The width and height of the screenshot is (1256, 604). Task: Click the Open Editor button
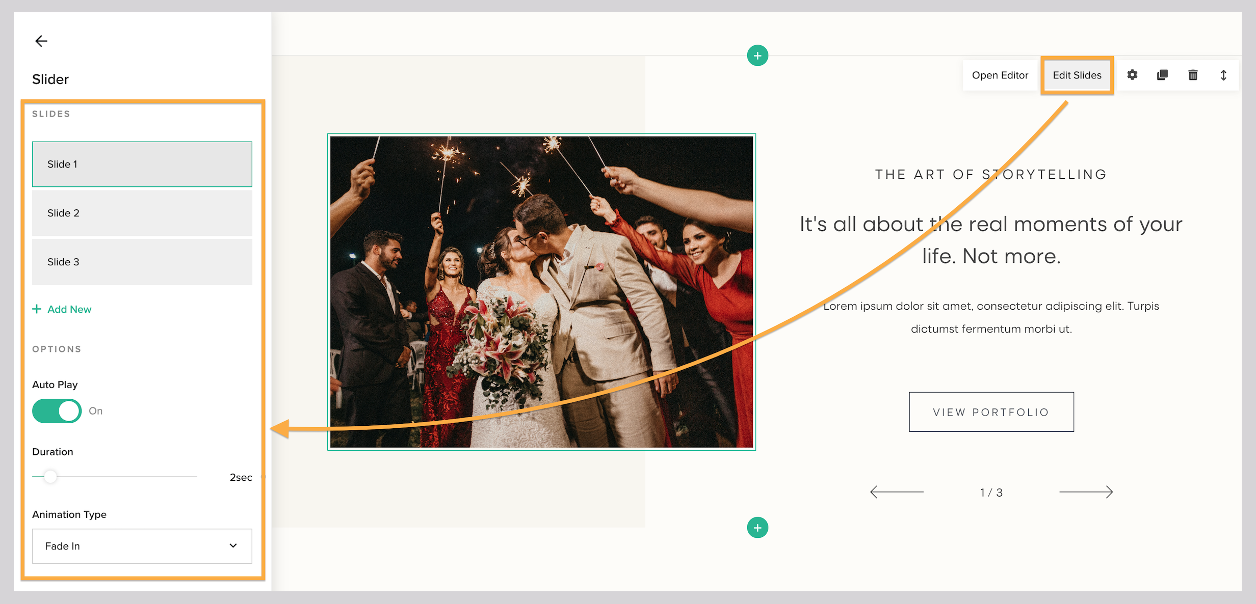(1000, 75)
